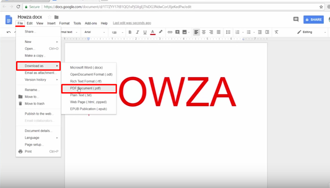Choose Publish to the web...
Viewport: 330px width, 188px height.
coord(38,114)
